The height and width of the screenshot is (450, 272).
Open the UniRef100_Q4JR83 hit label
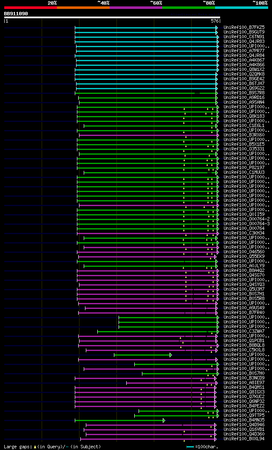click(244, 42)
